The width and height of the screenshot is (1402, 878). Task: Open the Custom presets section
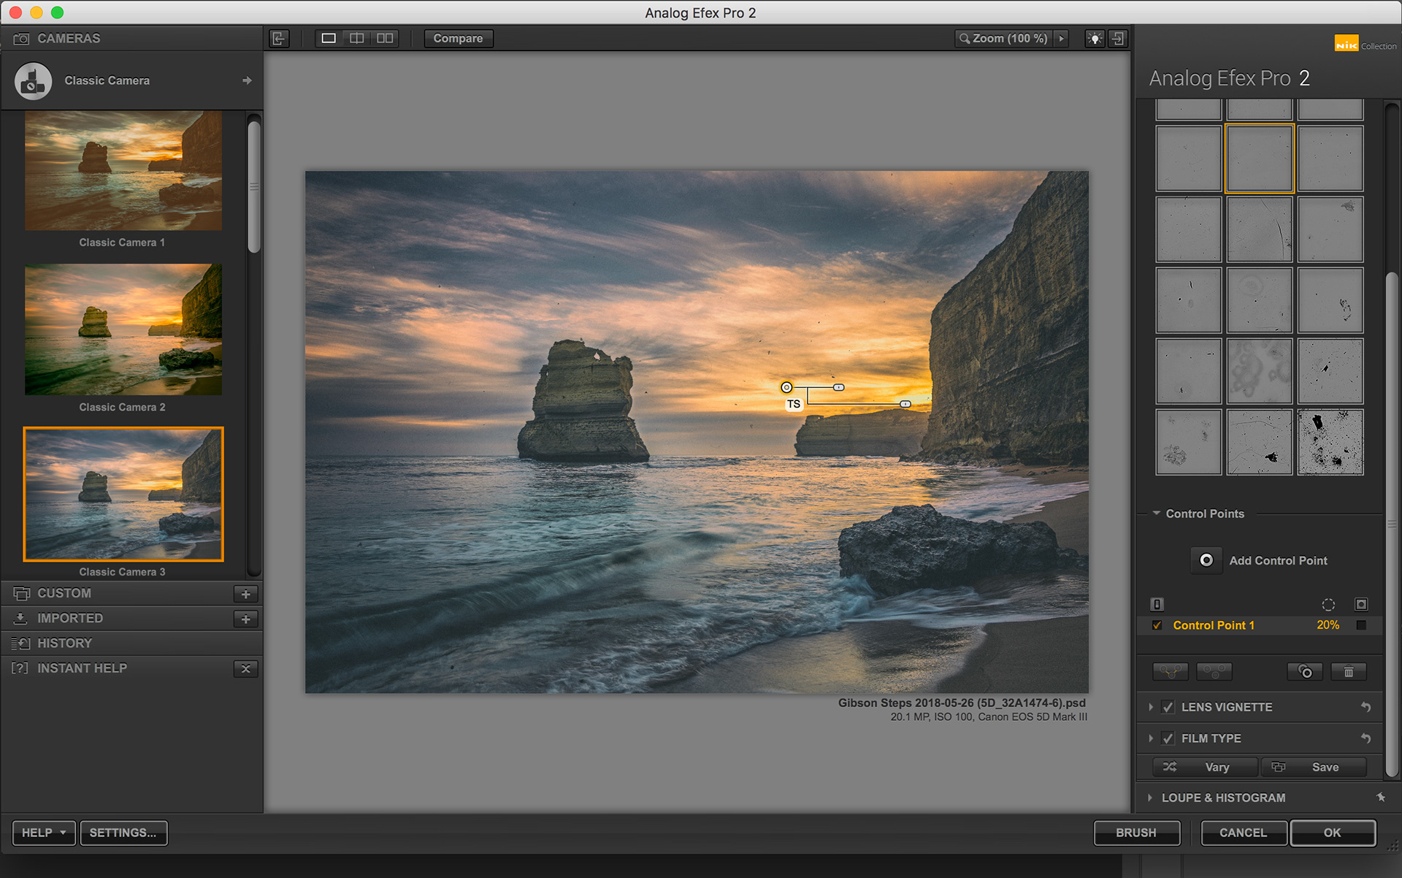click(64, 593)
